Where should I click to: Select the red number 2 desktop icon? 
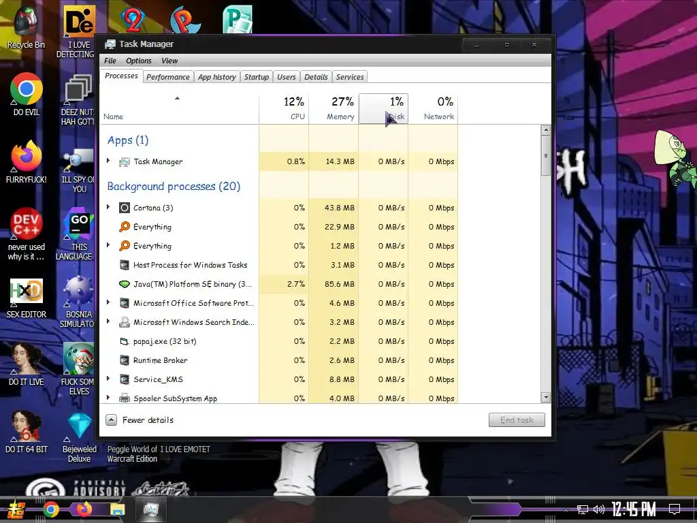pyautogui.click(x=133, y=20)
